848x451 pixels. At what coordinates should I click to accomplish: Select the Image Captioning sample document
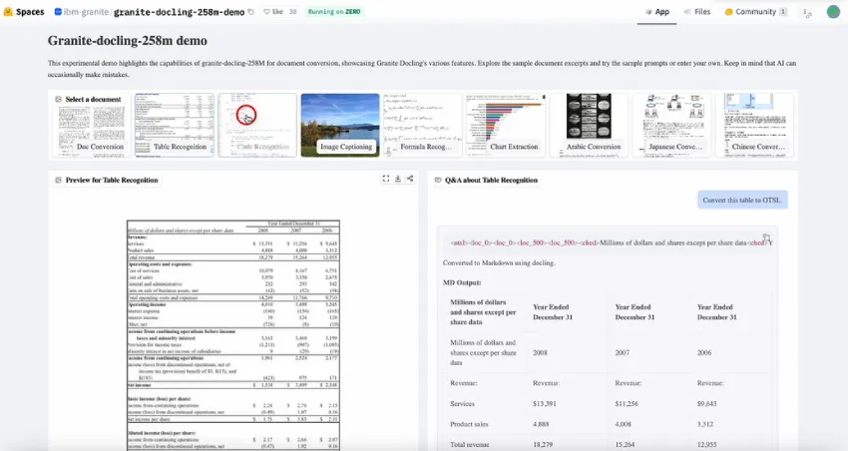(x=340, y=126)
